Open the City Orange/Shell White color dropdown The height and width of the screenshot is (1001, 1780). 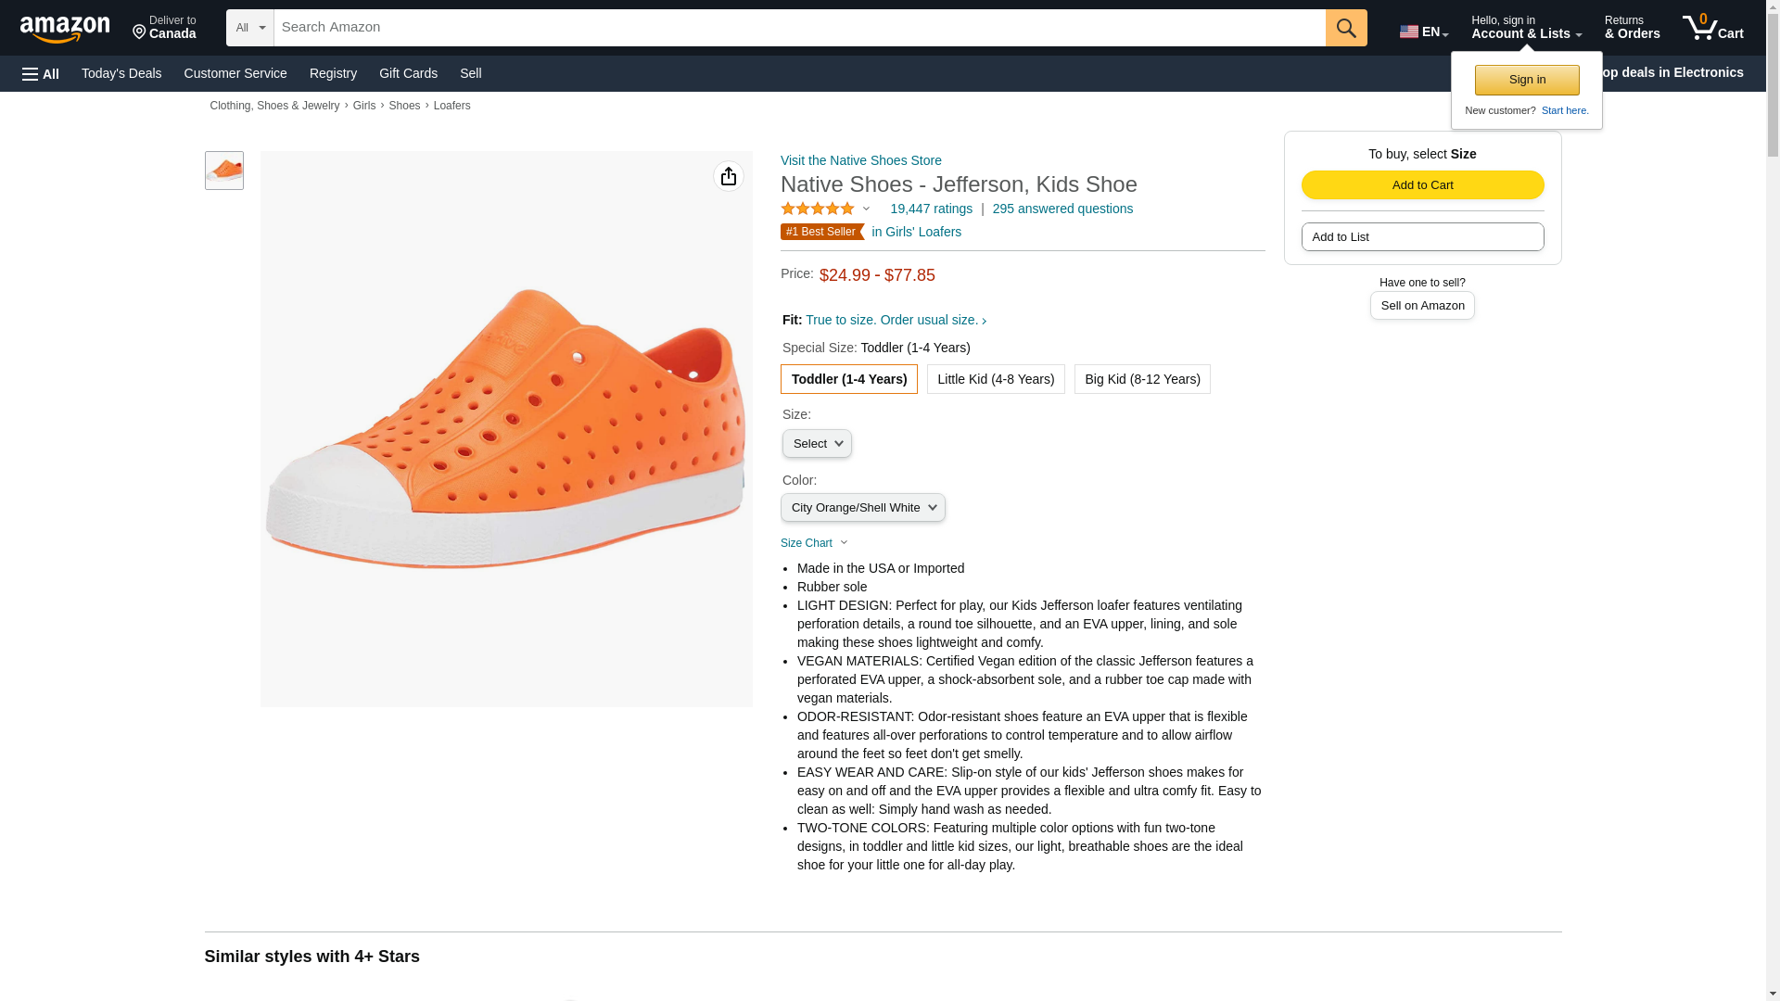pyautogui.click(x=862, y=508)
